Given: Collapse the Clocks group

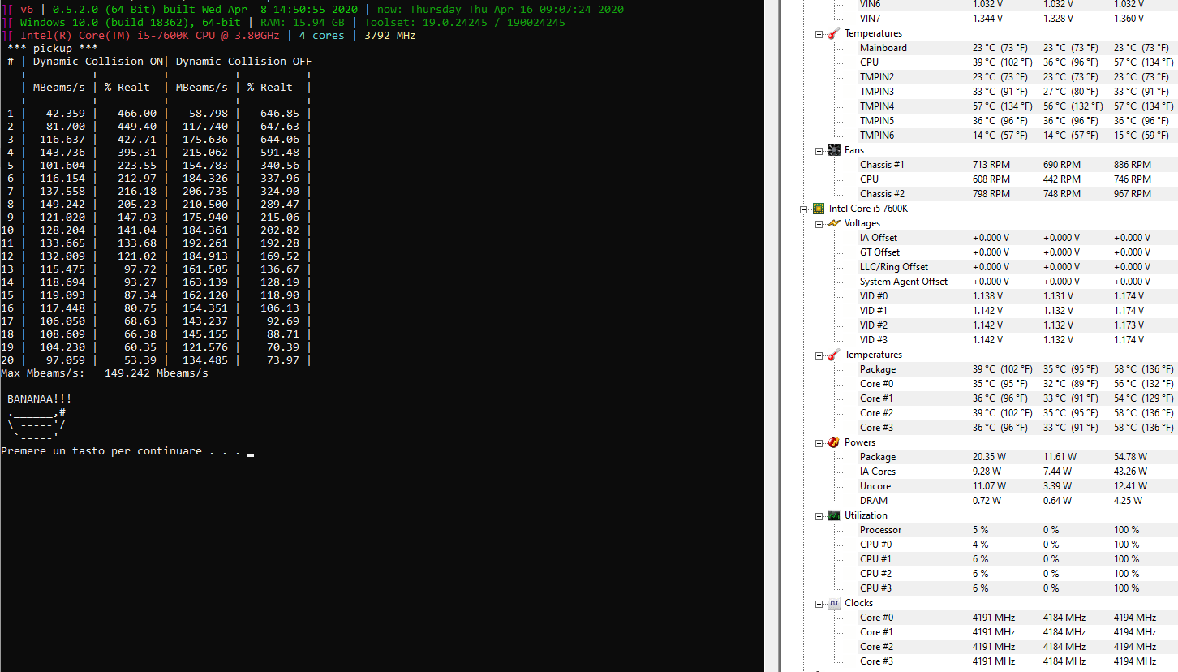Looking at the screenshot, I should point(819,603).
